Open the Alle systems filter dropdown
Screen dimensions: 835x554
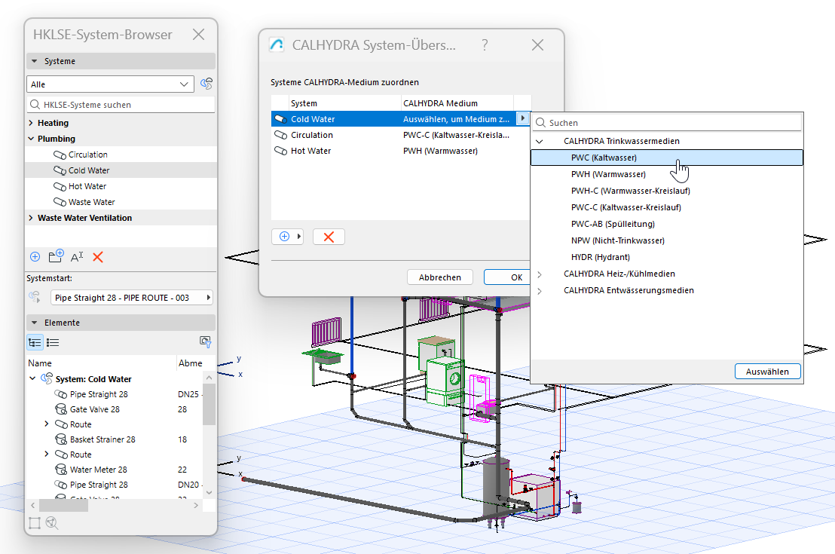[111, 84]
